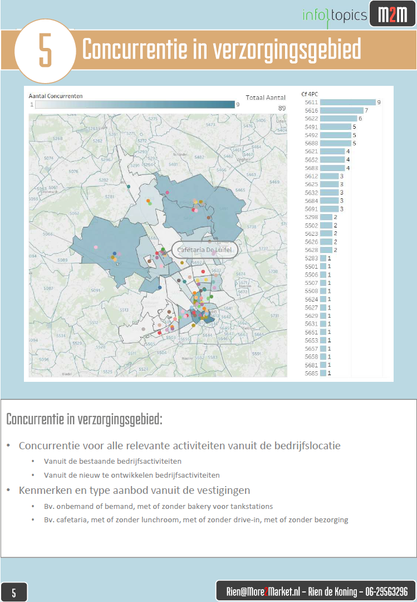This screenshot has height=602, width=417.
Task: Click the 5501 postcode label
Action: (311, 266)
